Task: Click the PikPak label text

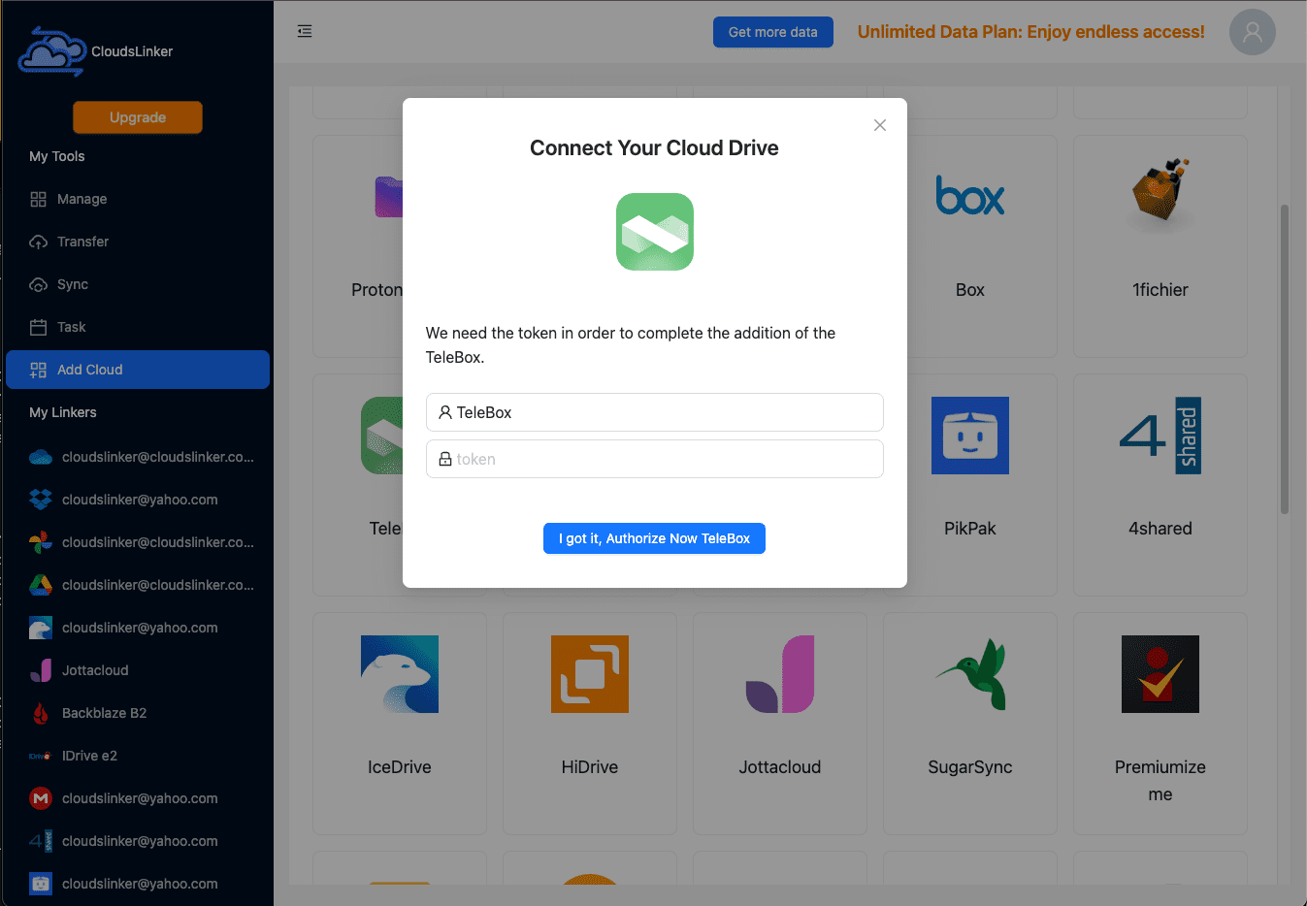Action: (x=970, y=529)
